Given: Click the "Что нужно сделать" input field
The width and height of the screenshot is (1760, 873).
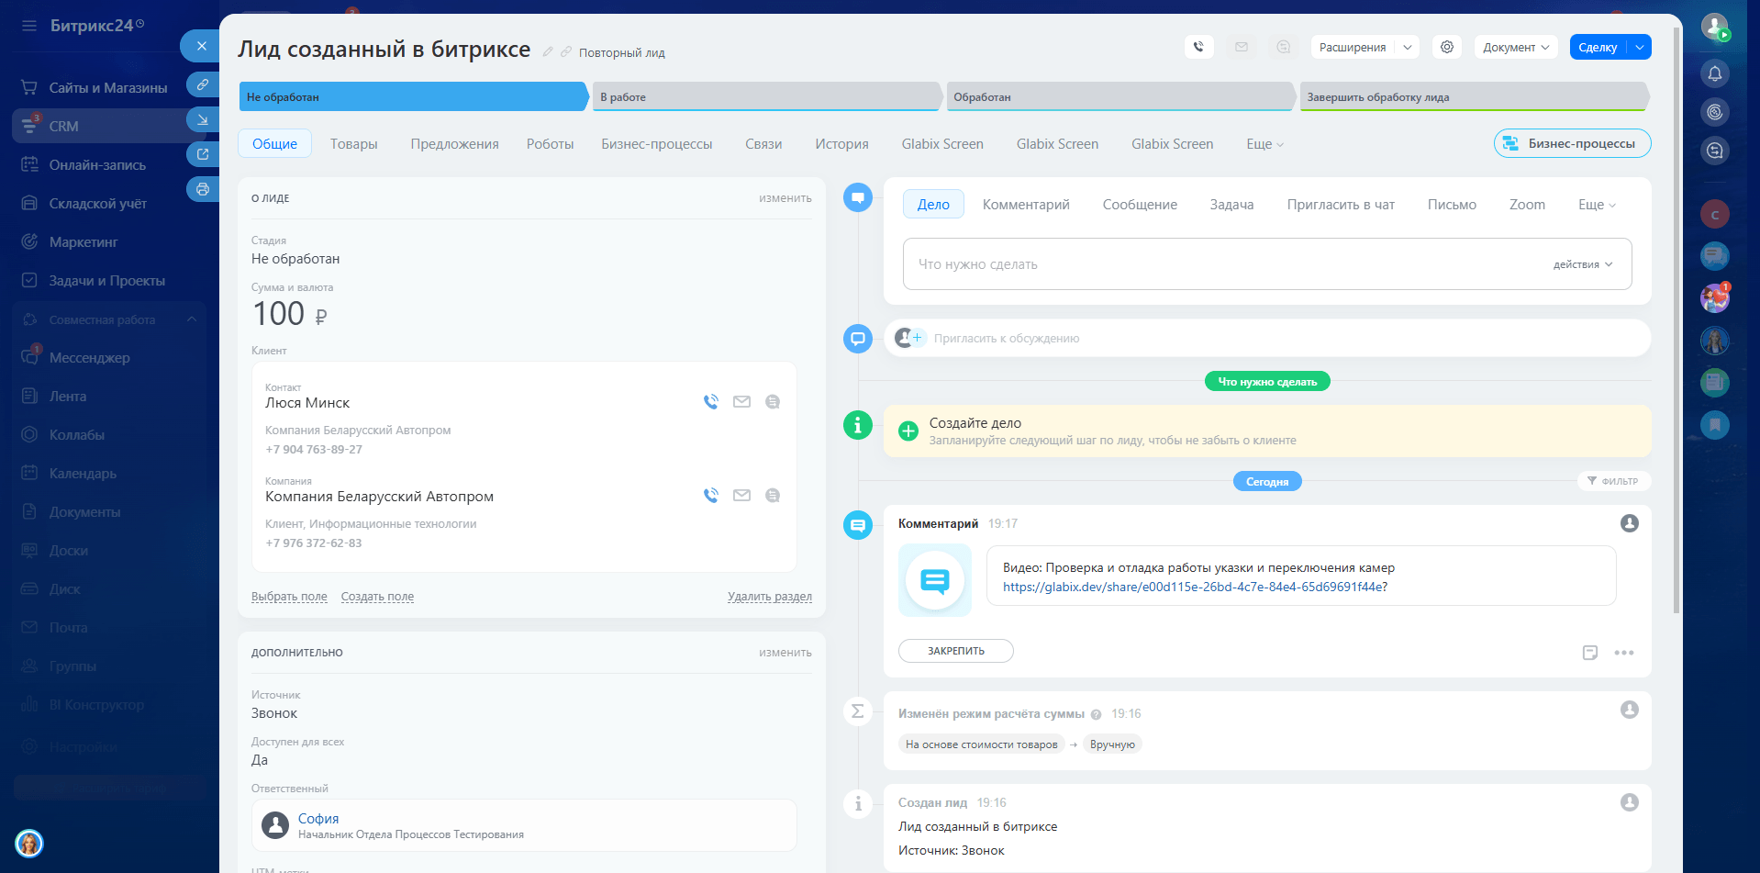Looking at the screenshot, I should [1220, 264].
